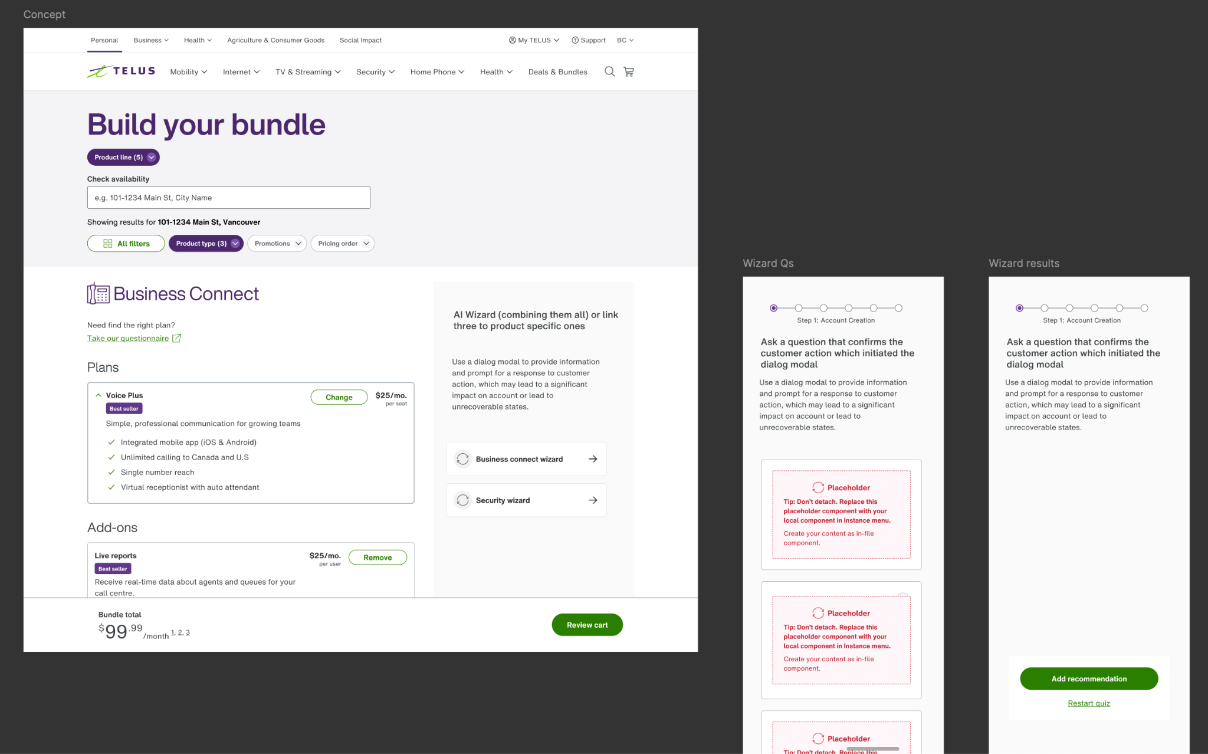Go to Agriculture & Consumer Goods
The image size is (1208, 754).
click(x=275, y=40)
